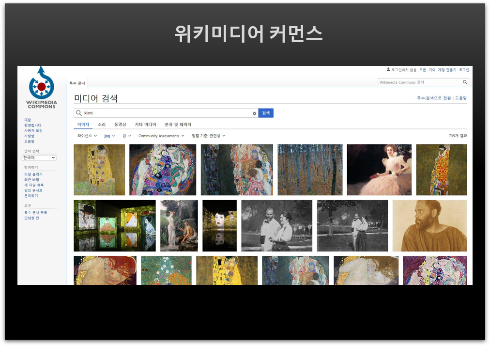
Task: Click the 도구 sidebar heading
Action: click(x=28, y=206)
